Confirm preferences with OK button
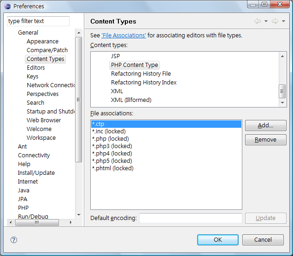293x256 pixels. coord(218,240)
